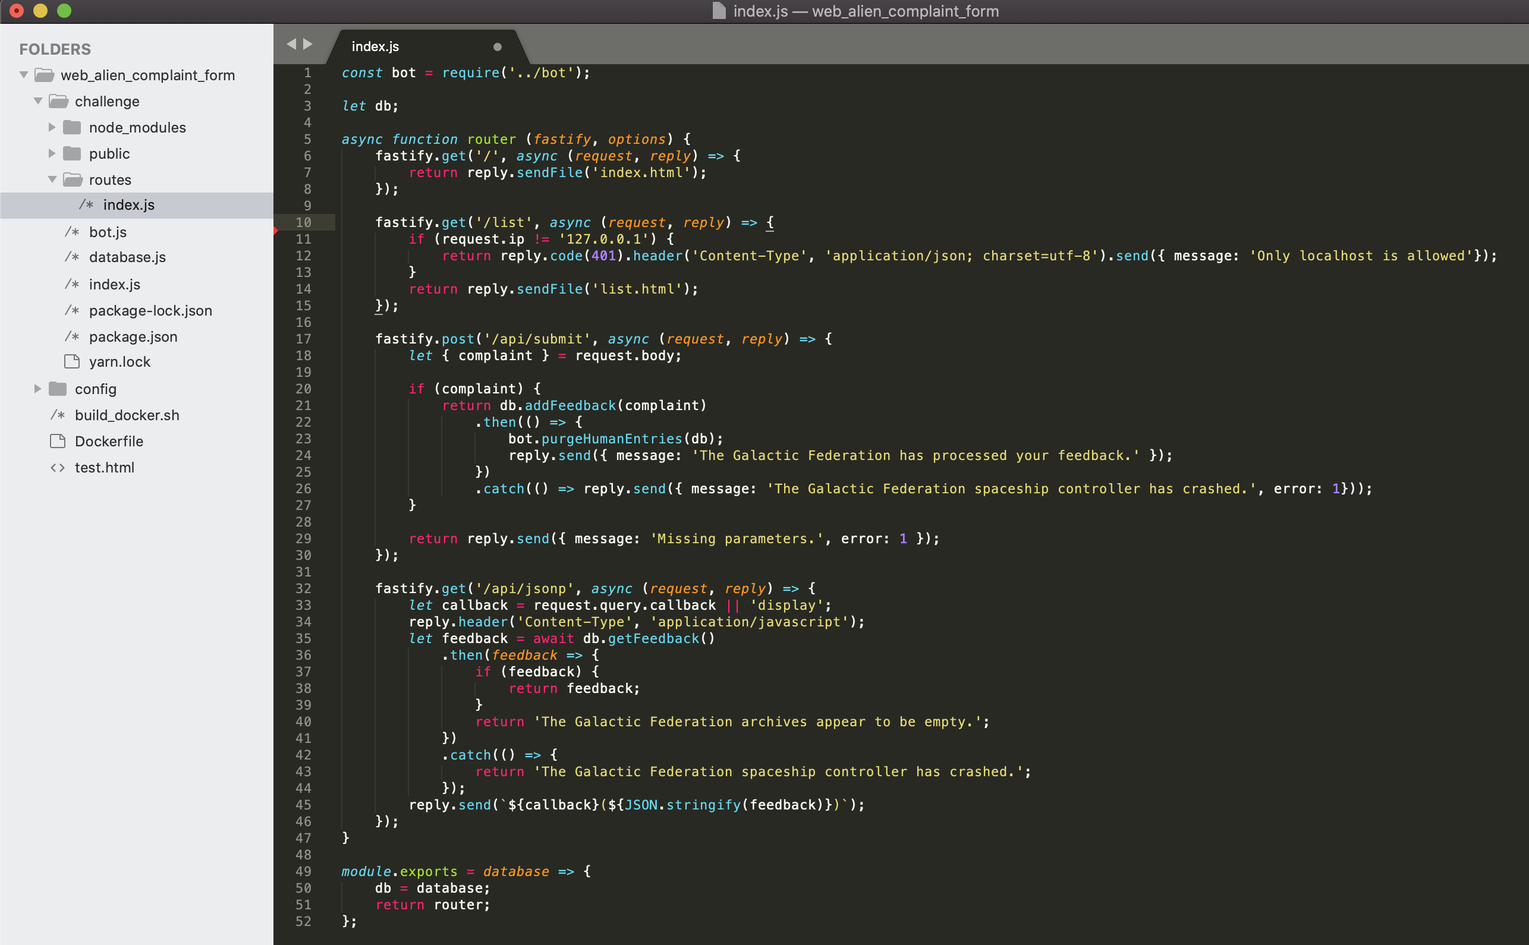Click line number 17 in gutter
The width and height of the screenshot is (1529, 945).
(303, 339)
